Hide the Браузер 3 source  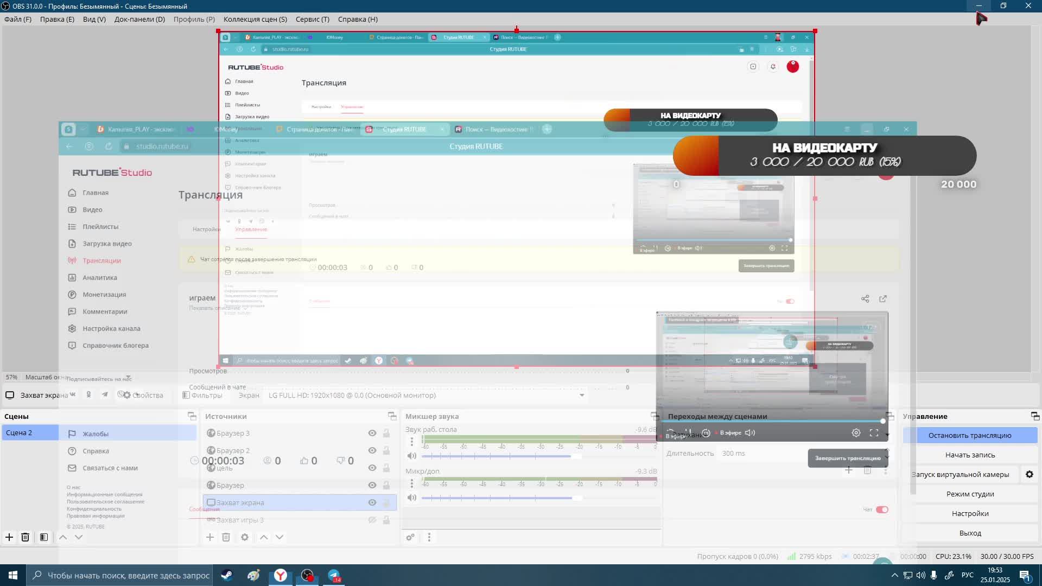[x=372, y=433]
